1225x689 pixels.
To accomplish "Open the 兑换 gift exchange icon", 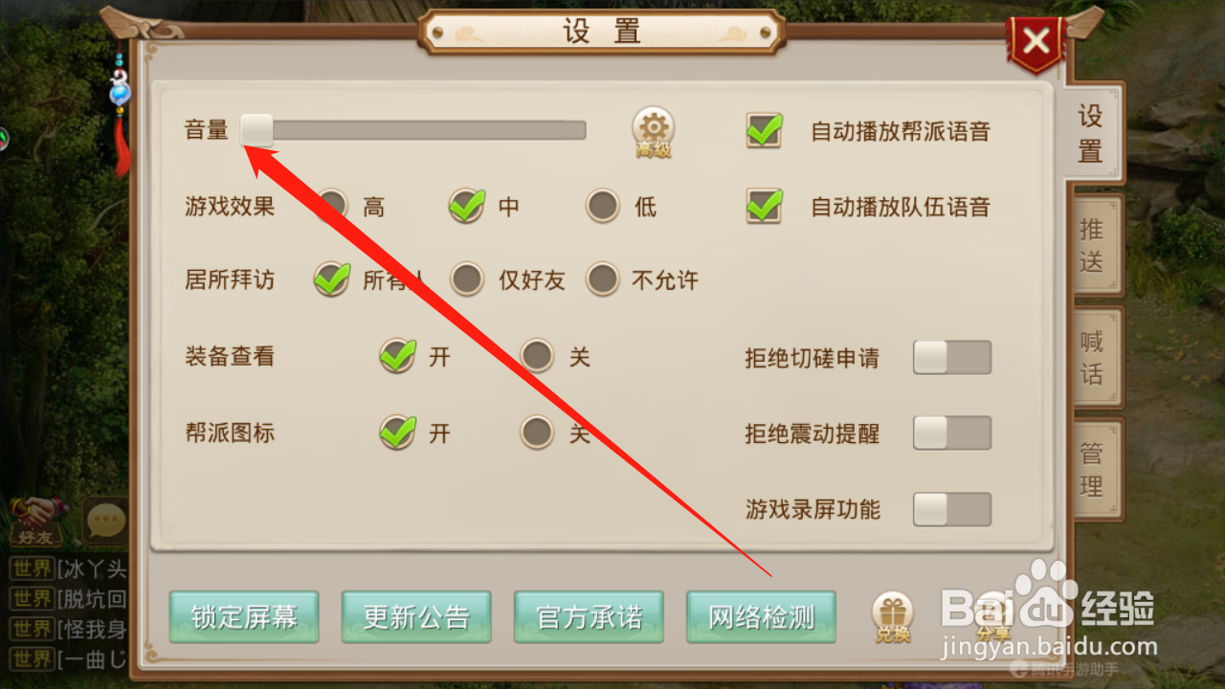I will (892, 616).
